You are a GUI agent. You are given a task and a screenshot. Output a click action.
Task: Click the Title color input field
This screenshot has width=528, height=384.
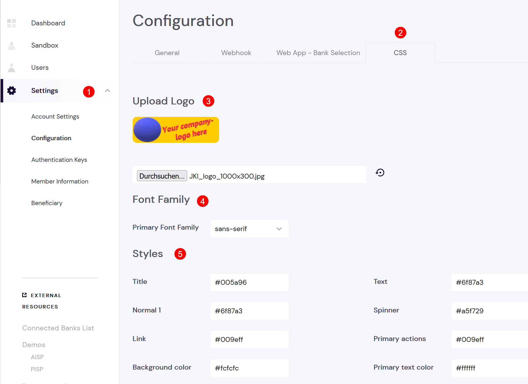[x=249, y=282]
